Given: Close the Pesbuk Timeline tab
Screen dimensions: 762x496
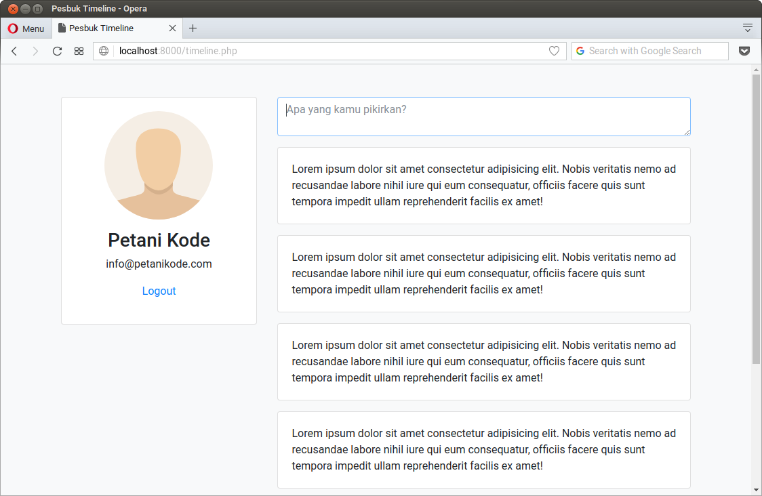Looking at the screenshot, I should pos(172,28).
